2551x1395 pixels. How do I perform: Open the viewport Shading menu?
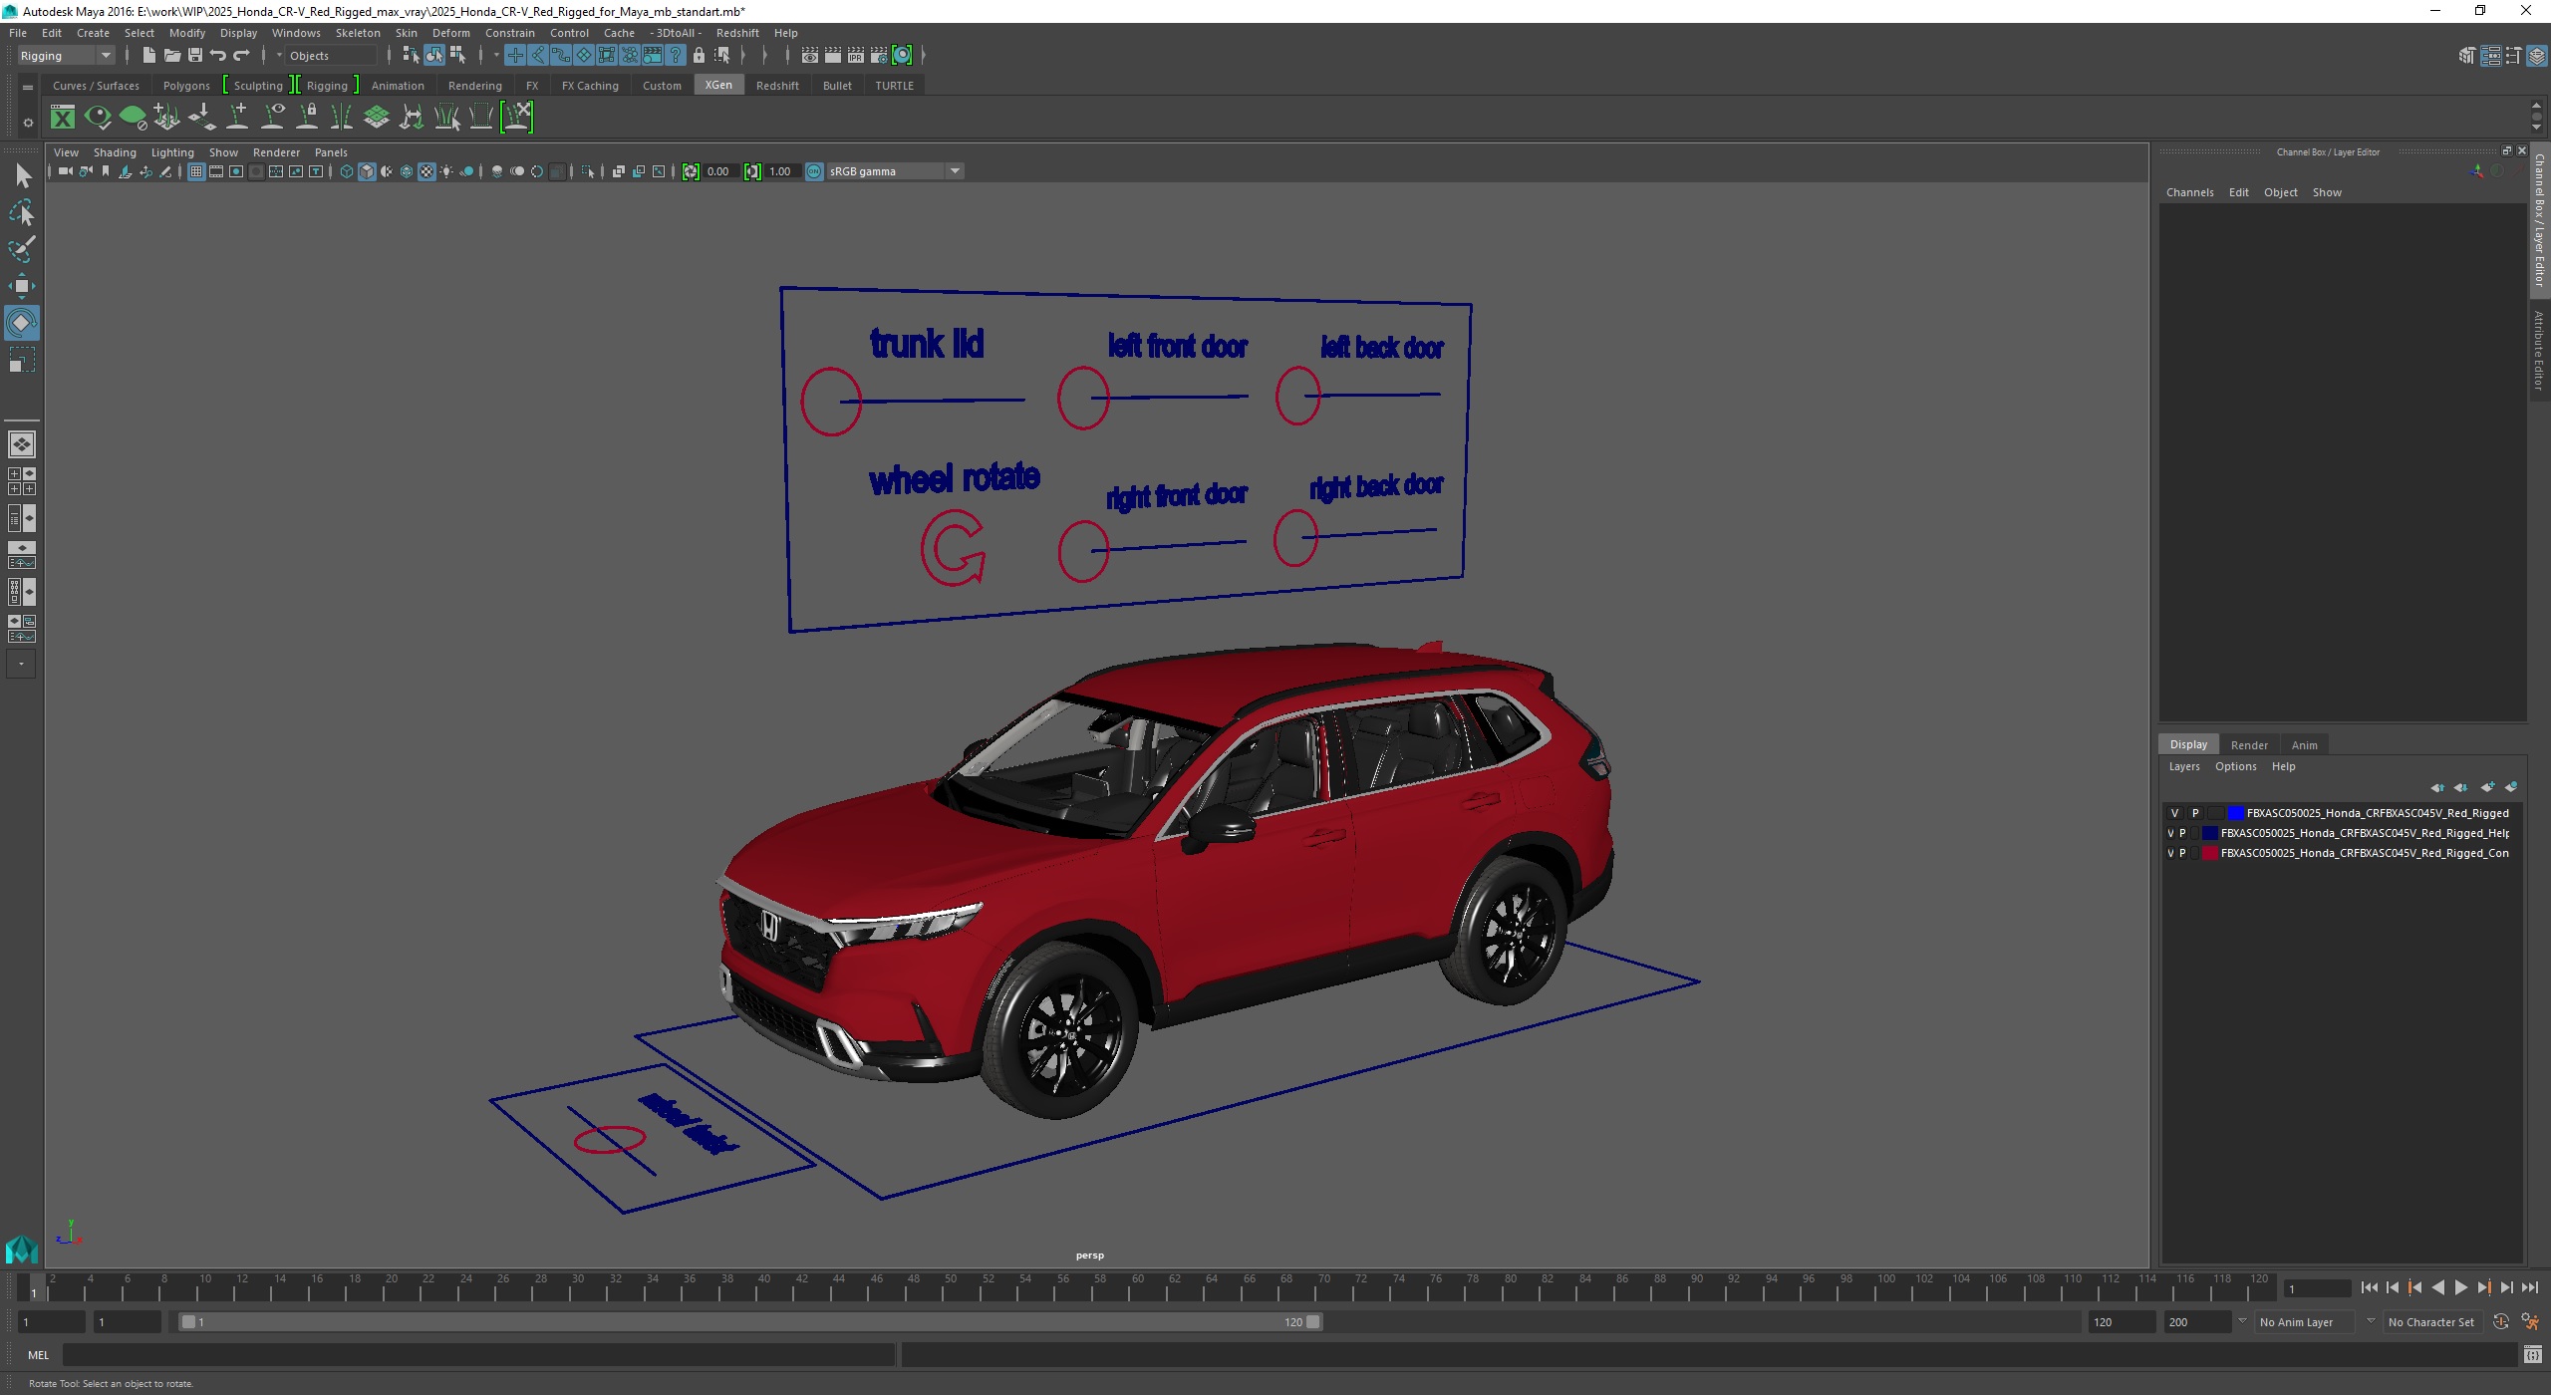pyautogui.click(x=115, y=152)
